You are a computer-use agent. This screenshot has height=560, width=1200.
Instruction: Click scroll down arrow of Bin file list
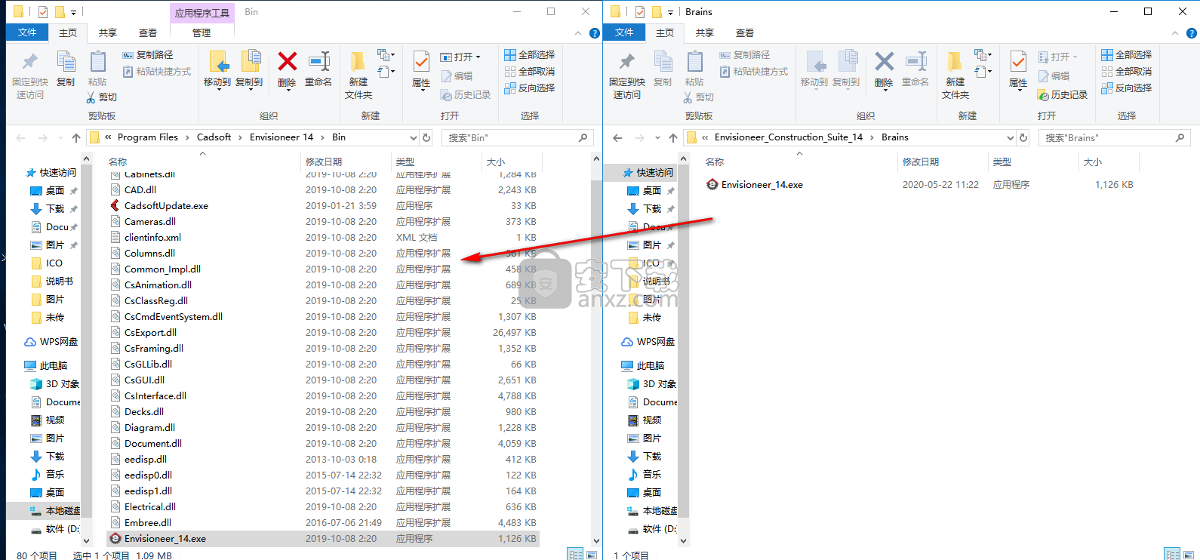[596, 540]
